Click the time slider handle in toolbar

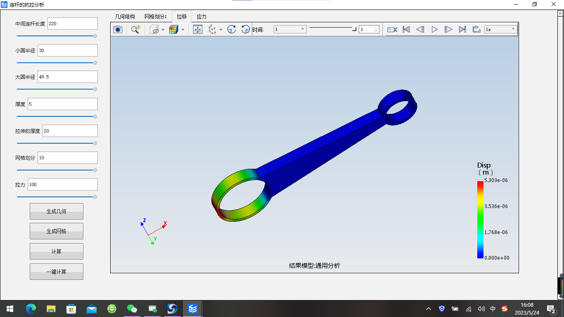tap(354, 29)
